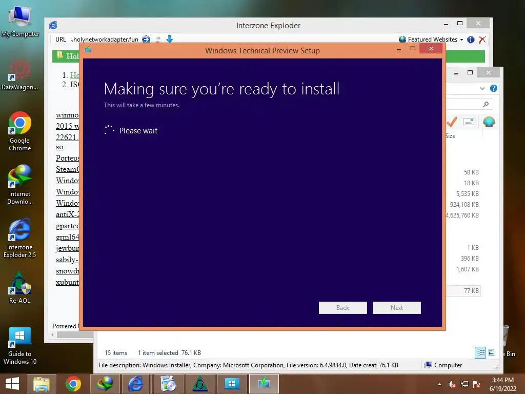Select the 924,108 KB file row
Viewport: 525px width, 394px height.
click(464, 204)
